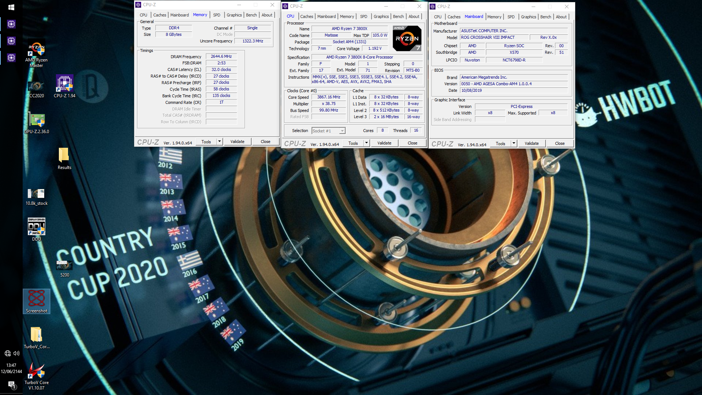
Task: Click Tools button in Memory window
Action: click(206, 142)
